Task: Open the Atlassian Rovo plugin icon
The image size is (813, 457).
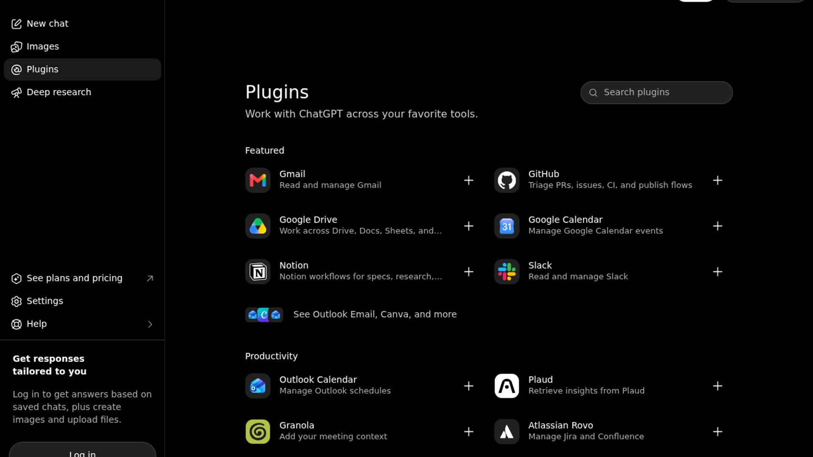Action: pyautogui.click(x=507, y=432)
